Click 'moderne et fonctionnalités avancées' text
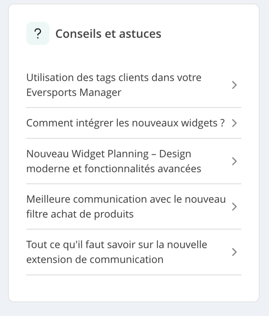269x316 pixels. pyautogui.click(x=113, y=169)
